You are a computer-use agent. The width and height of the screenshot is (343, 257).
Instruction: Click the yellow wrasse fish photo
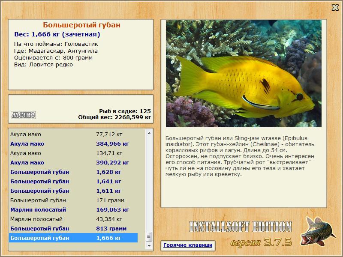tap(244, 74)
